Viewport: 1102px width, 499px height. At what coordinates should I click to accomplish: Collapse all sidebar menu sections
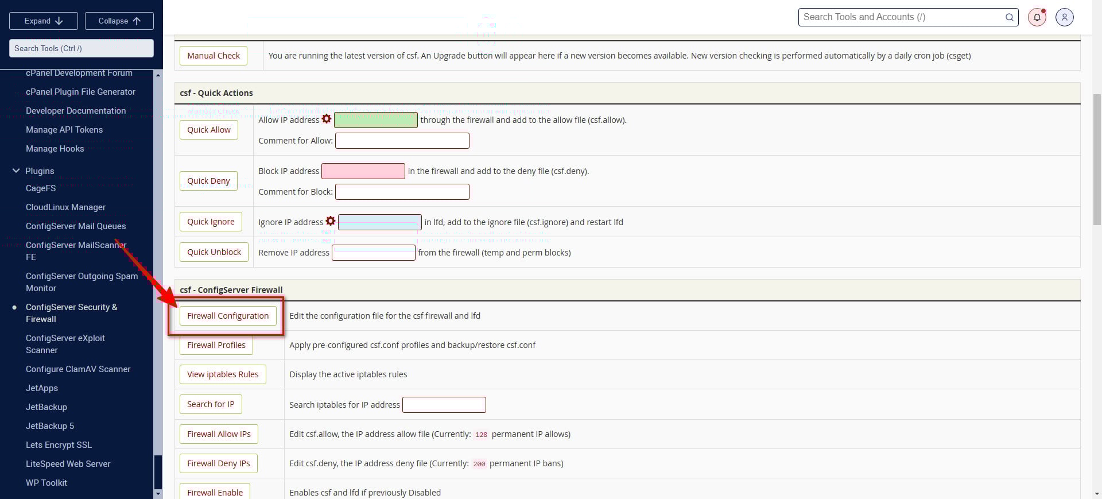119,21
